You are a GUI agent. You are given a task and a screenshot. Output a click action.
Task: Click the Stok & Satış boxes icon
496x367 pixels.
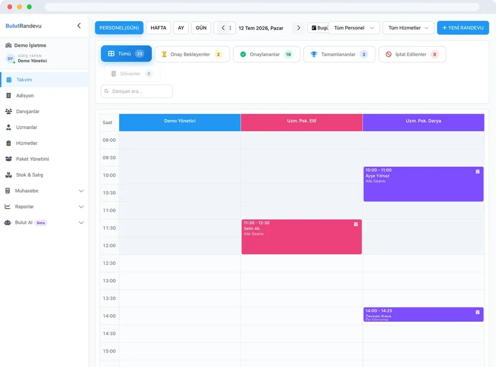click(x=8, y=174)
